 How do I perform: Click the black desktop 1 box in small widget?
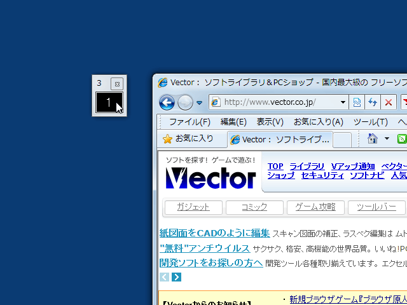(x=109, y=102)
